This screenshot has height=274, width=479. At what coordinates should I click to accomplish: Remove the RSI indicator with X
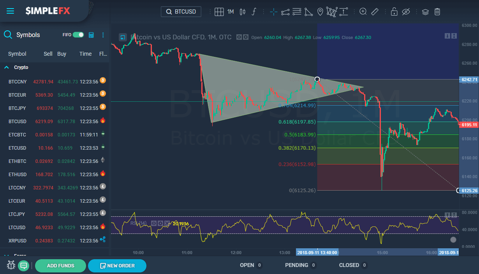167,223
